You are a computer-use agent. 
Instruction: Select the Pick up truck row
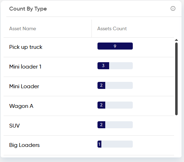[x=89, y=47]
